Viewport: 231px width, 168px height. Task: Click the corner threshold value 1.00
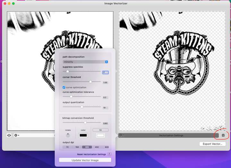[x=105, y=82]
